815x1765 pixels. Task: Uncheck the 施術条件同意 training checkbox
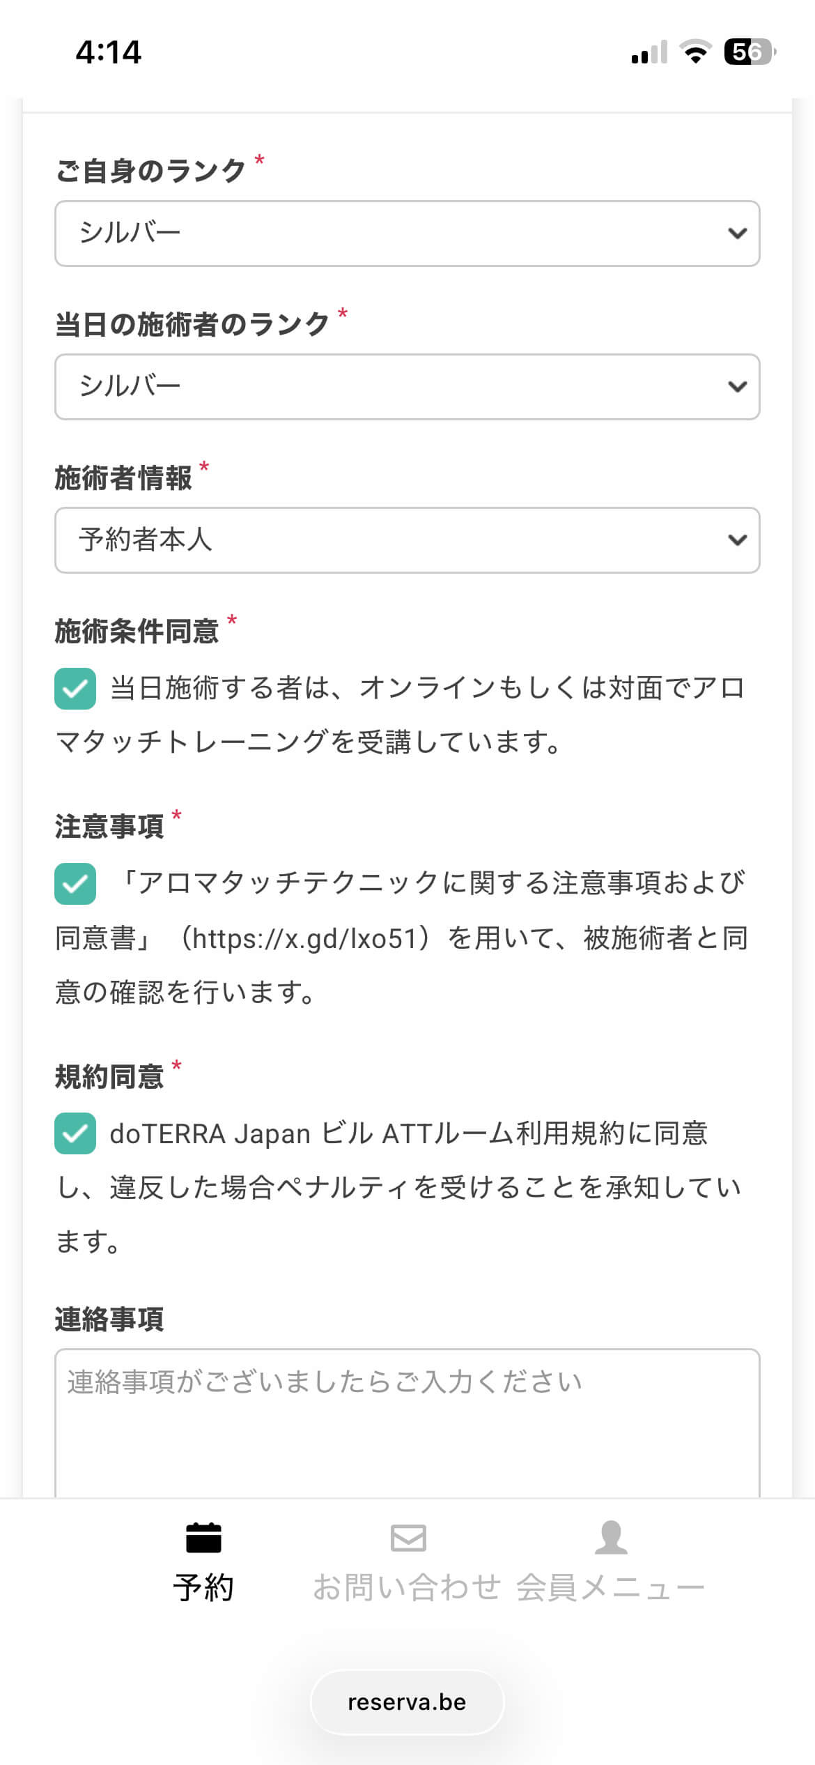(75, 689)
